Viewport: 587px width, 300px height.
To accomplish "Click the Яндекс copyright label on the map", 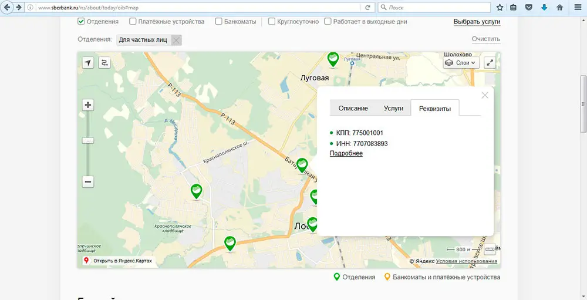I will pyautogui.click(x=422, y=261).
